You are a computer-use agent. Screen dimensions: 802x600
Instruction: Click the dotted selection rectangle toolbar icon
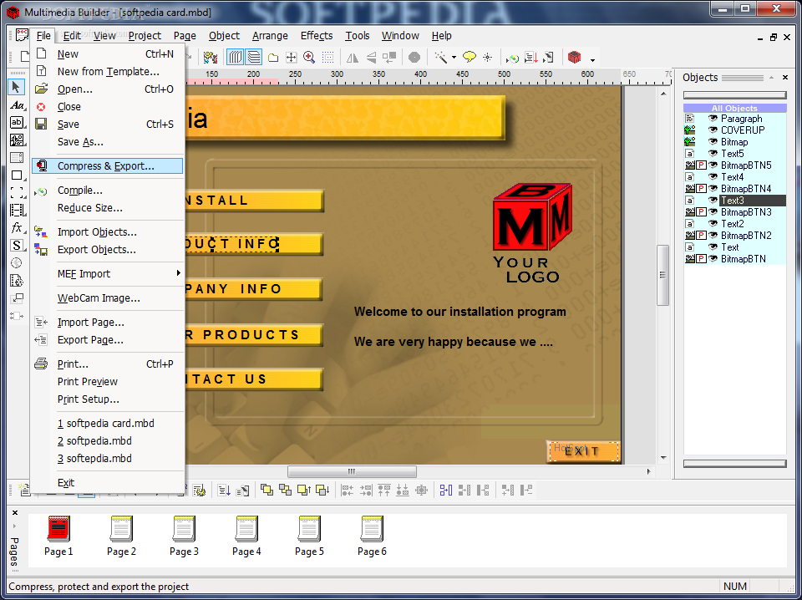[x=327, y=58]
